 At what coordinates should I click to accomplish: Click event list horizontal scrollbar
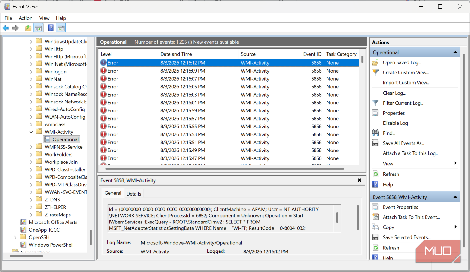click(225, 169)
